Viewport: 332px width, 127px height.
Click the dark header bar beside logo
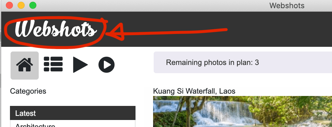pyautogui.click(x=275, y=29)
